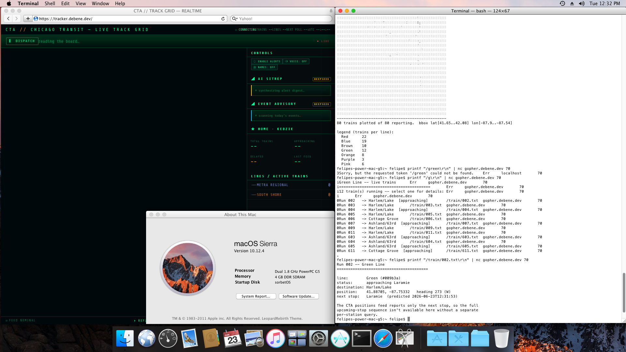Screen dimensions: 626x352
Task: Open Contacts address book in Dock
Action: tap(211, 338)
